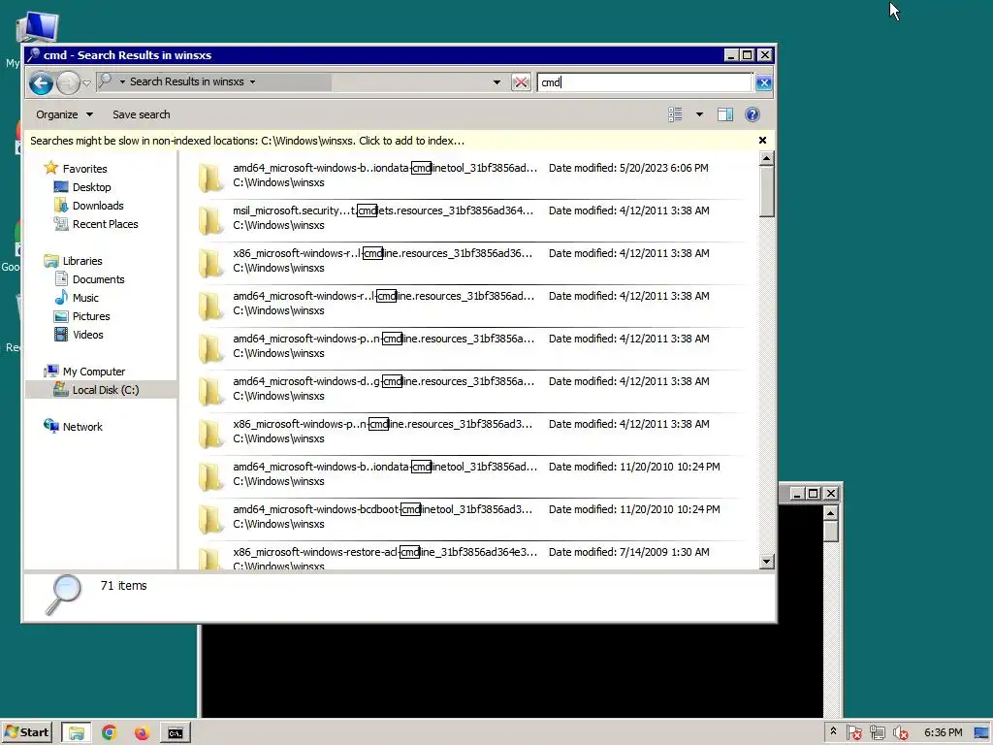Go back with the blue Back arrow
This screenshot has width=993, height=745.
[41, 83]
